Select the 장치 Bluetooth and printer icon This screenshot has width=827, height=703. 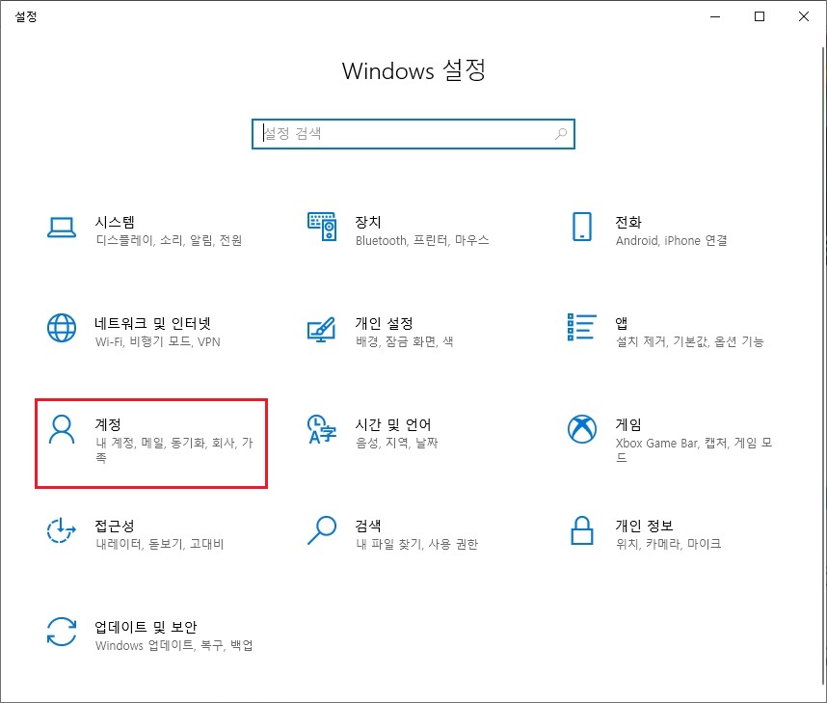point(322,229)
